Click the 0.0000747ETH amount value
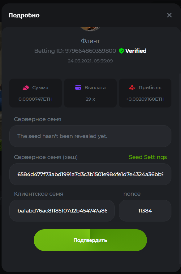The height and width of the screenshot is (274, 181). coord(36,99)
